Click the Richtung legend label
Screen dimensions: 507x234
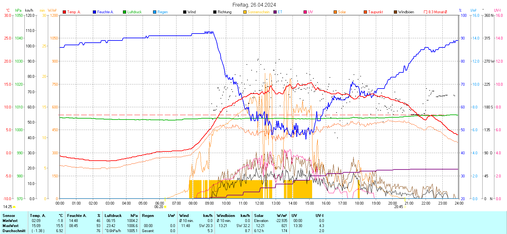[x=224, y=12]
